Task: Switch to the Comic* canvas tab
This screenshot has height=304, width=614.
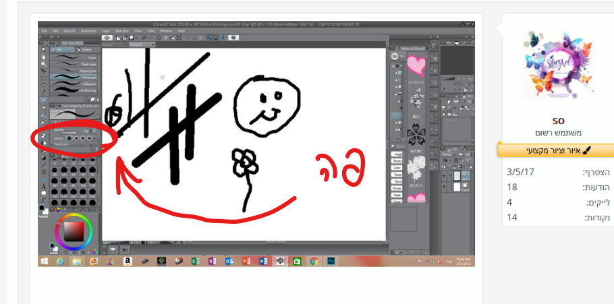Action: 114,44
